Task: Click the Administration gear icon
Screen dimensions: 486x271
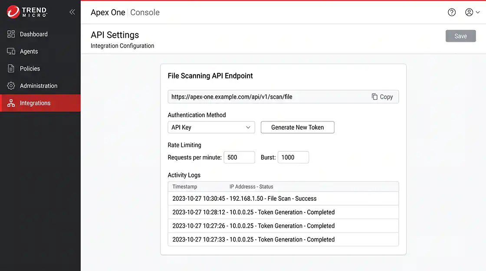Action: point(11,86)
